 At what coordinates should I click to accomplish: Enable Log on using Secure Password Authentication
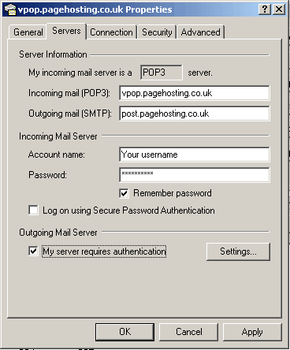tap(33, 210)
